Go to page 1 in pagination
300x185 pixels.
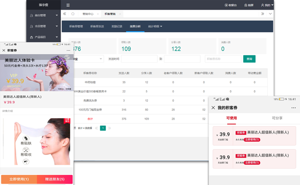click(103, 128)
